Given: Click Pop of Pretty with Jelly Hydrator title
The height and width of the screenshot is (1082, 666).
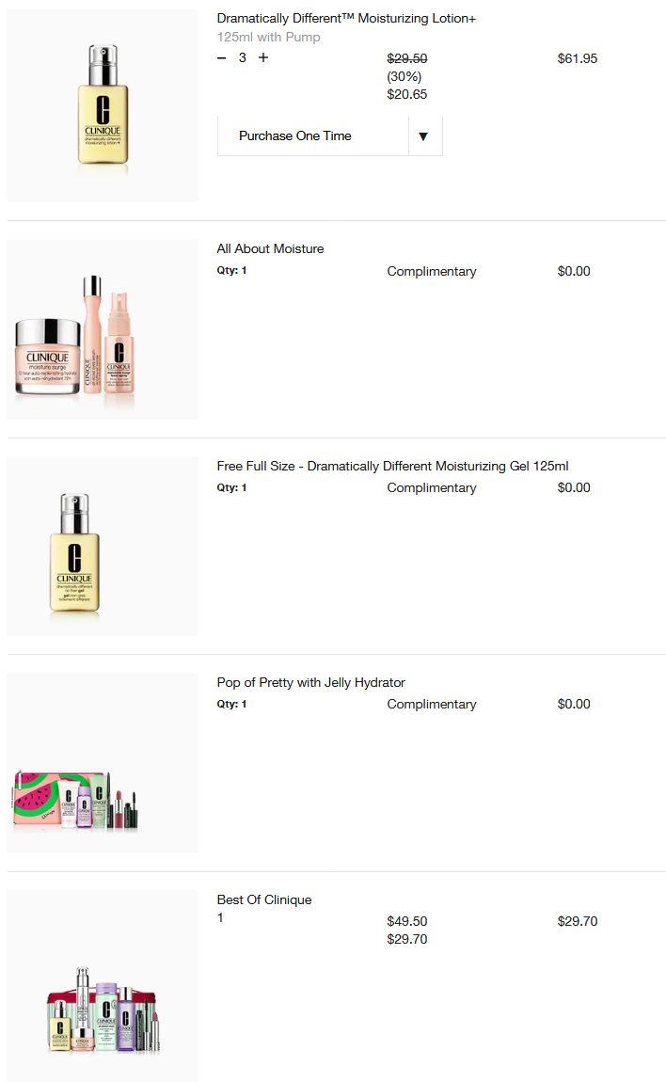Looking at the screenshot, I should [310, 682].
